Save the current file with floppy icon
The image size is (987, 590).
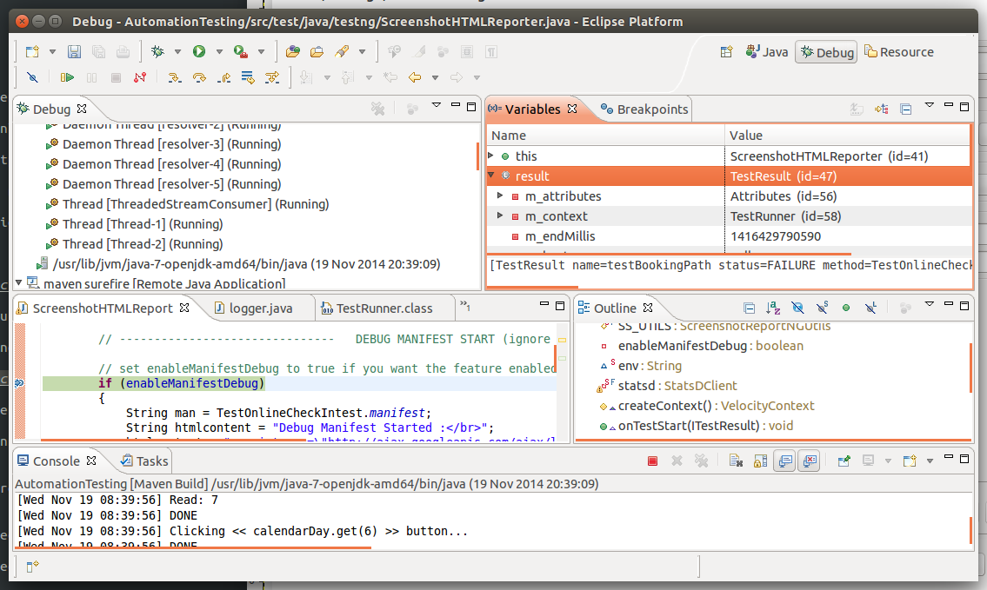tap(74, 51)
